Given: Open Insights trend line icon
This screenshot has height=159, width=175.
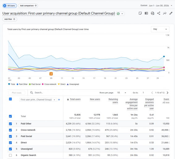Looking at the screenshot, I should pos(164,13).
